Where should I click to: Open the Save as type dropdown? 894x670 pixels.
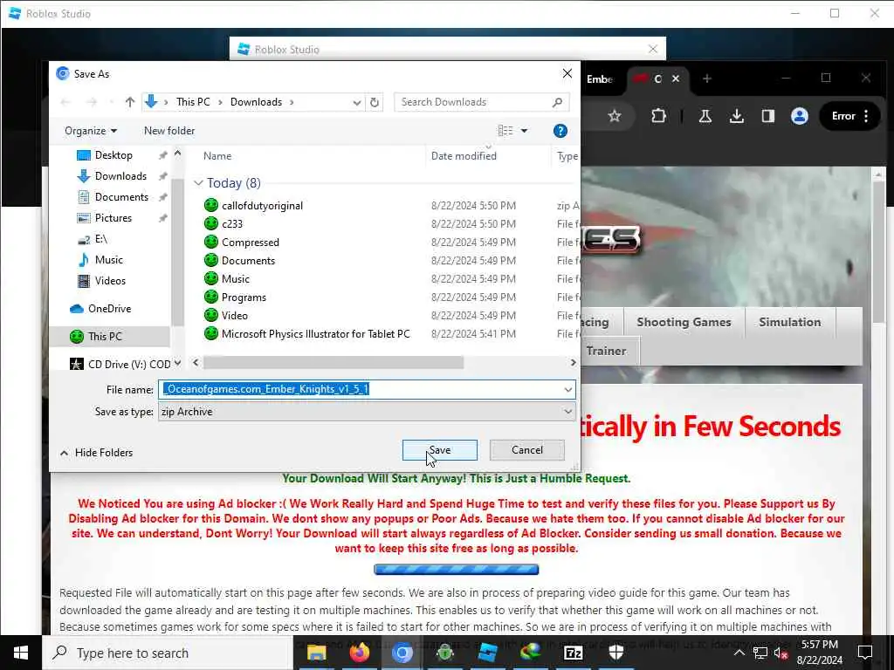click(567, 412)
